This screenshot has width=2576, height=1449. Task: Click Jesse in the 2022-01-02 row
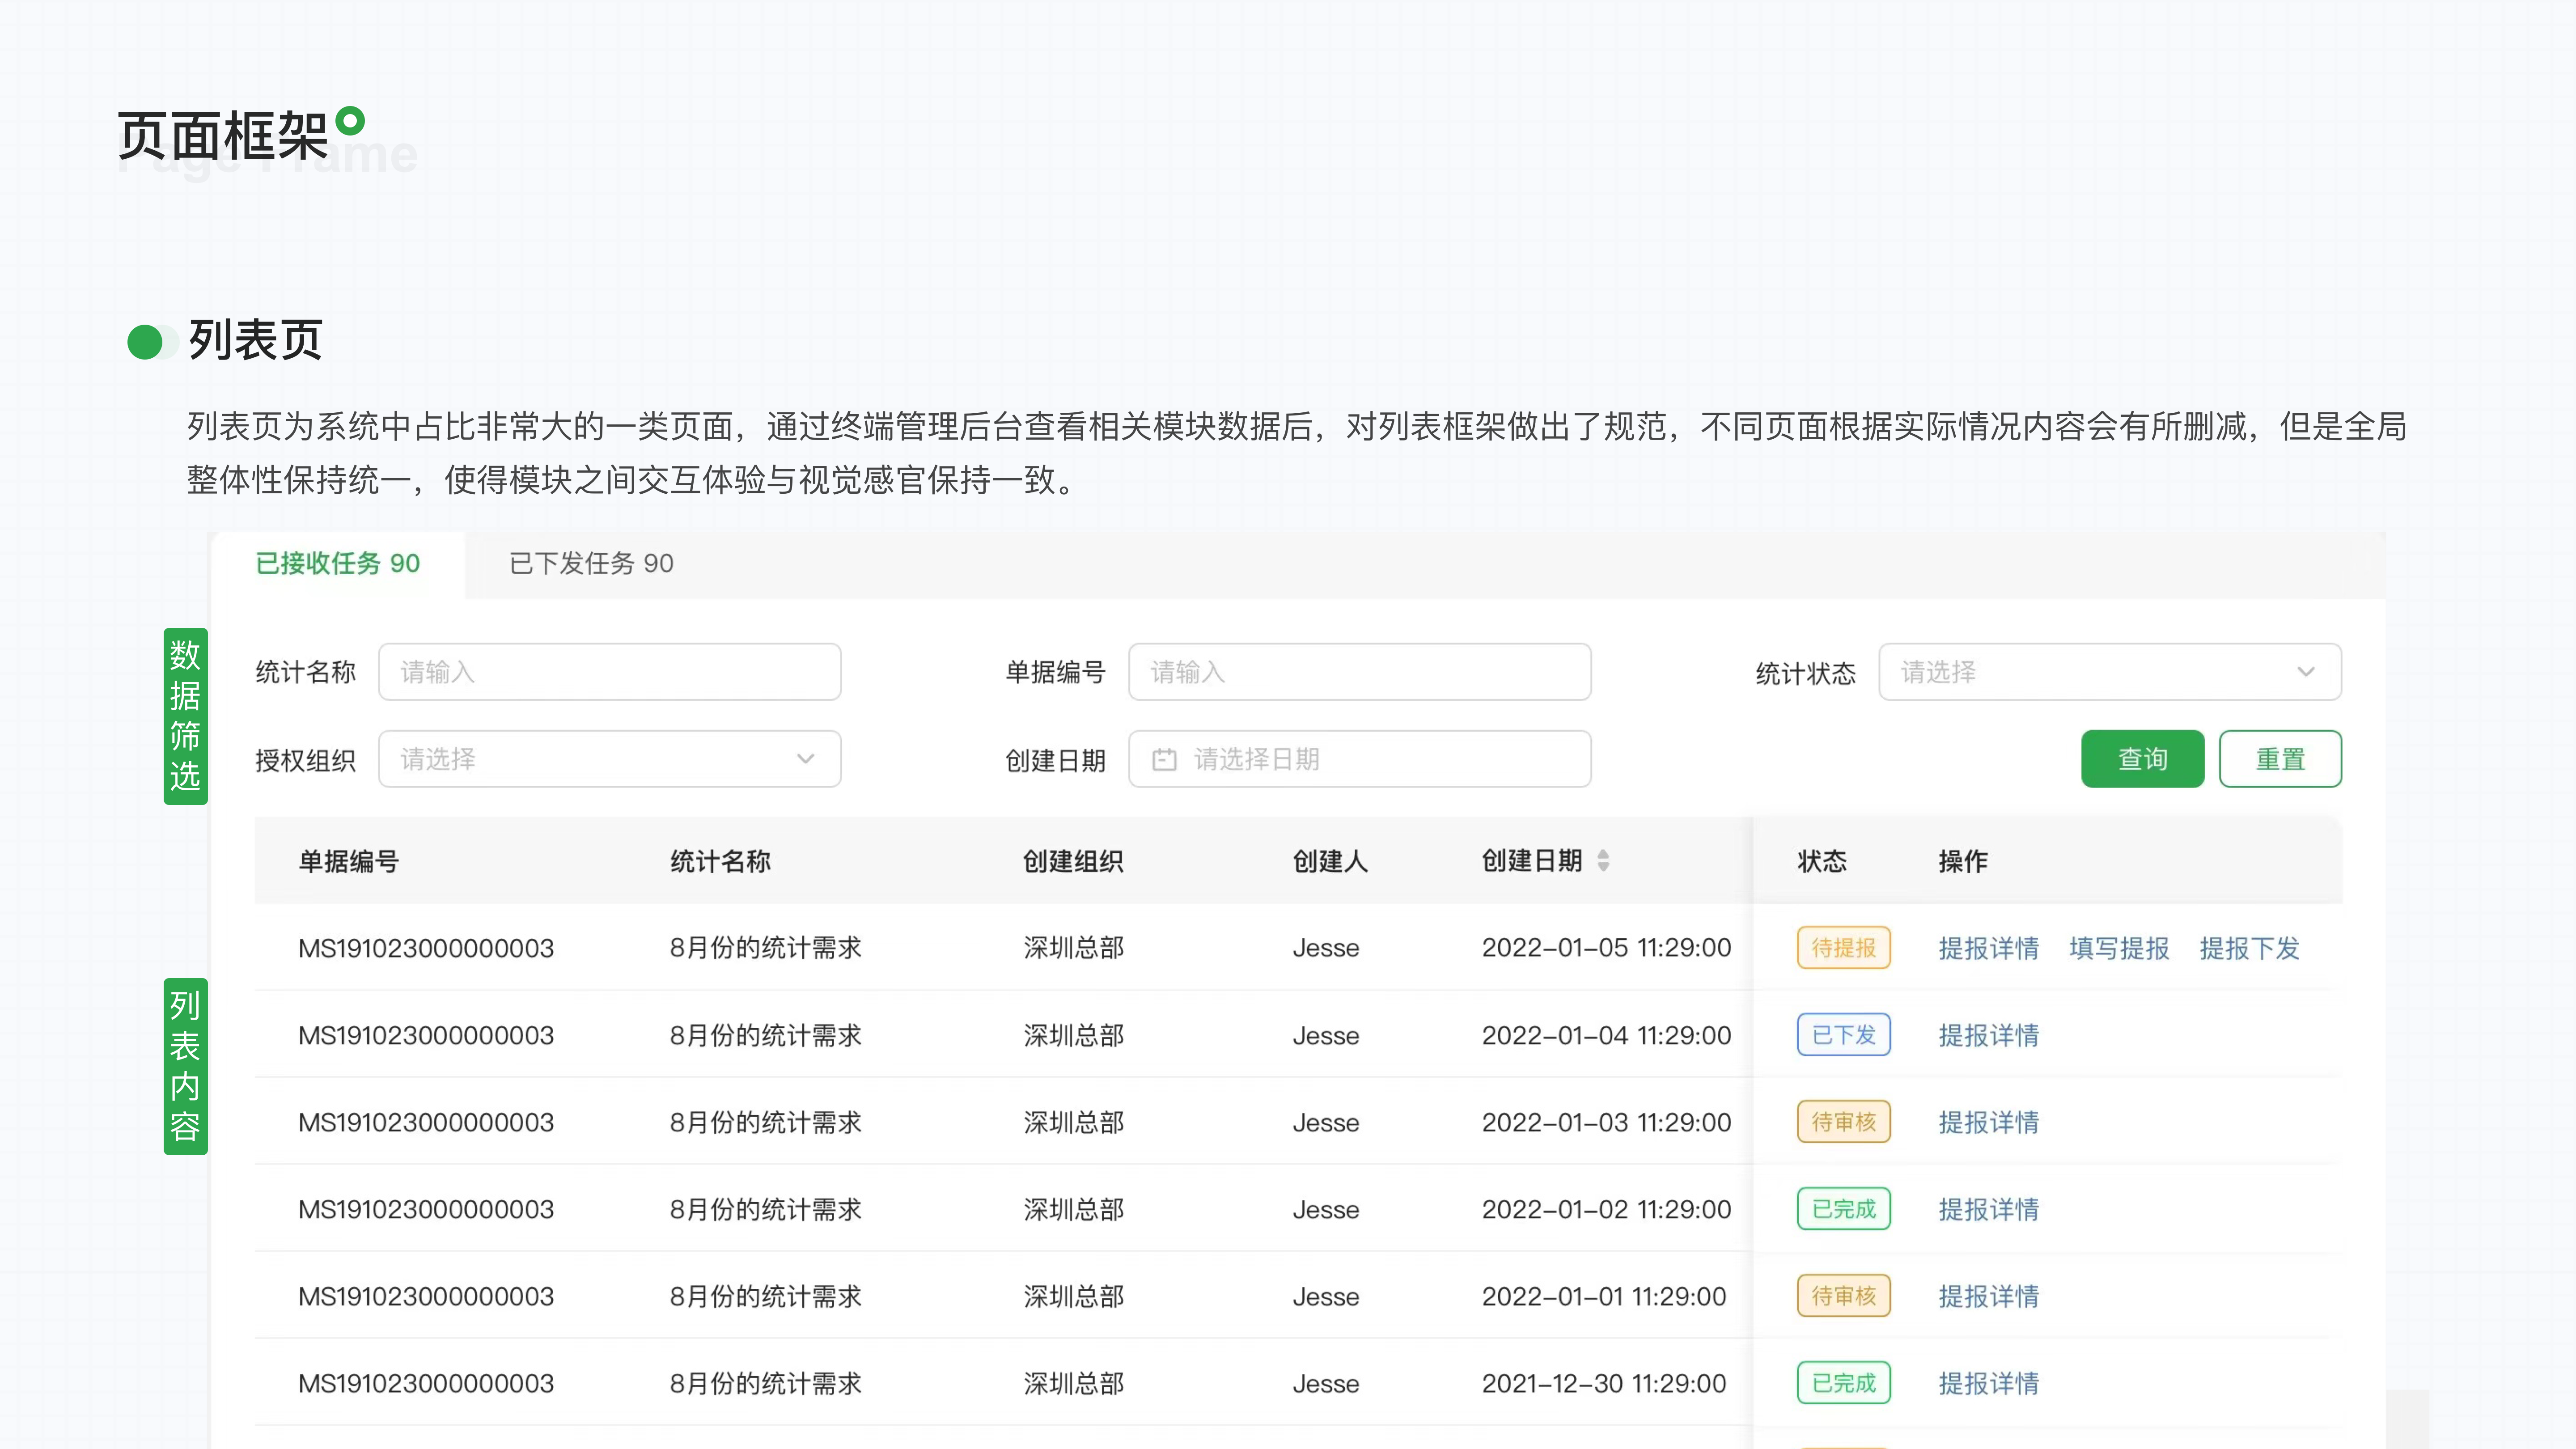coord(1326,1210)
